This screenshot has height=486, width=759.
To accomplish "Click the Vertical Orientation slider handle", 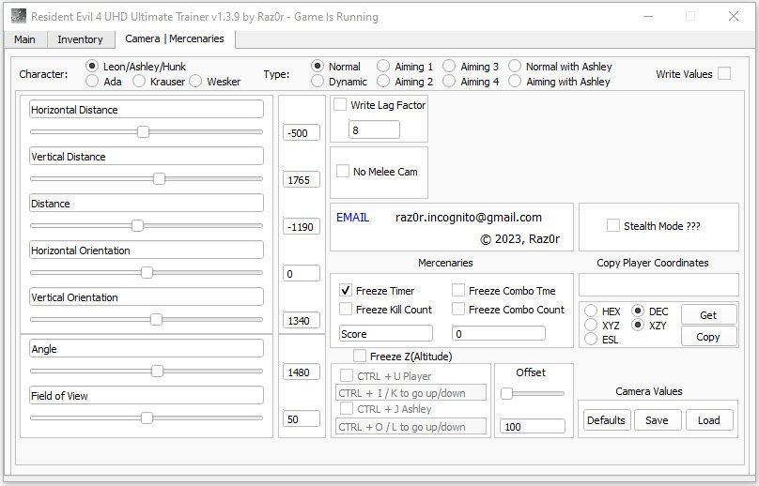I will click(156, 319).
